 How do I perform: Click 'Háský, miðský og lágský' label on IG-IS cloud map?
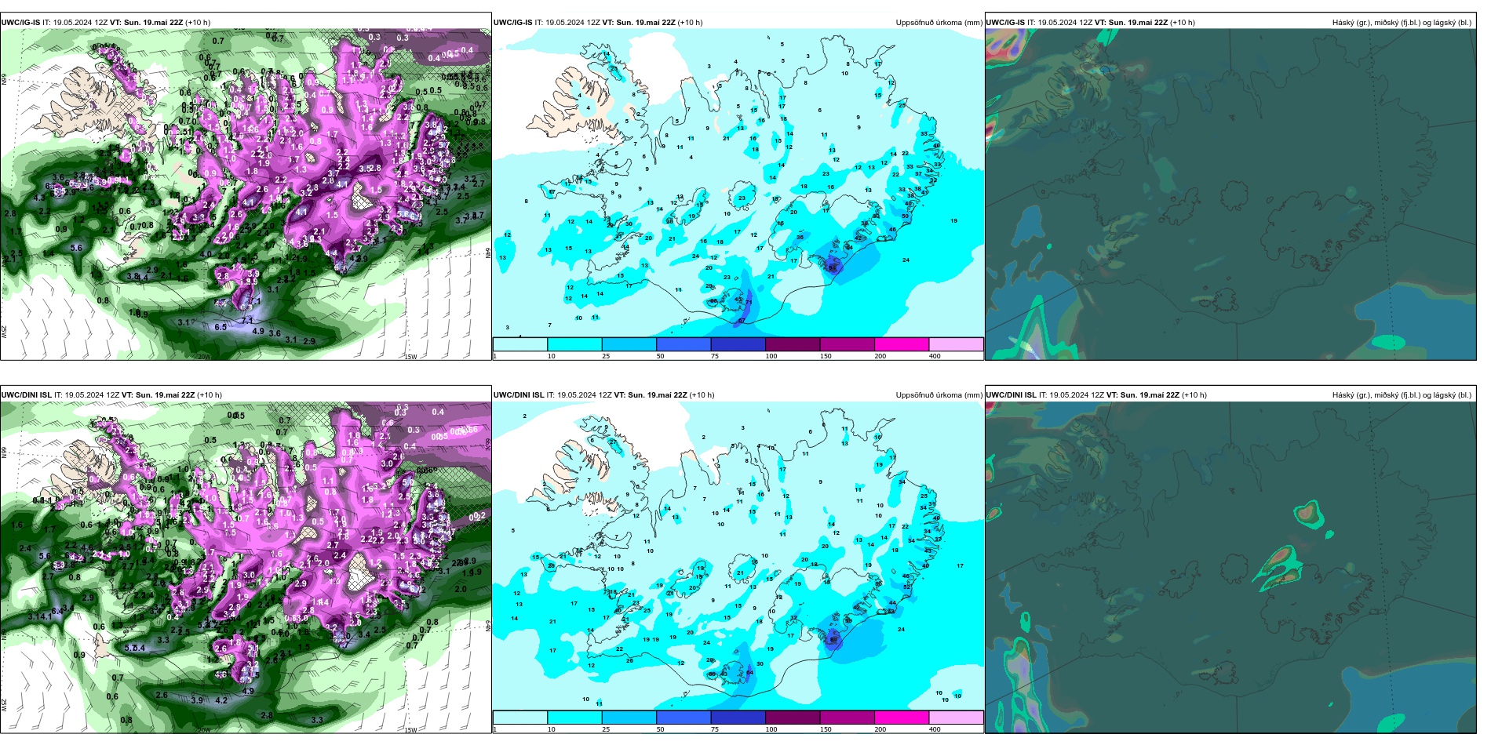click(x=1402, y=23)
